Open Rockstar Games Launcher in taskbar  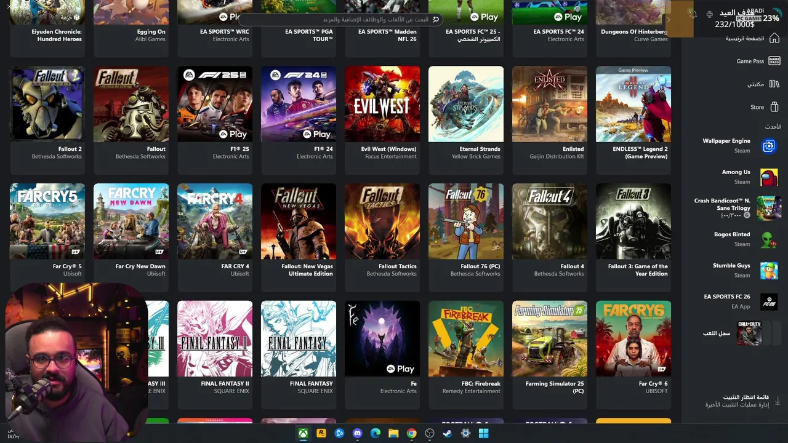pyautogui.click(x=321, y=433)
